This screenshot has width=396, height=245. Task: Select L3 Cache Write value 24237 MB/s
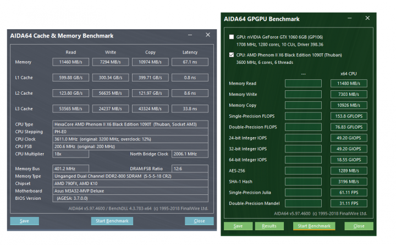coord(111,108)
